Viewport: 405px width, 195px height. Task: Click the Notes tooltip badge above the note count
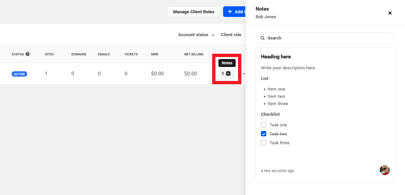pyautogui.click(x=227, y=63)
